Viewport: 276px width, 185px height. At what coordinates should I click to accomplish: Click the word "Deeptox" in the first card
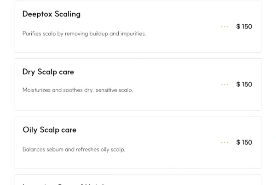coord(37,14)
